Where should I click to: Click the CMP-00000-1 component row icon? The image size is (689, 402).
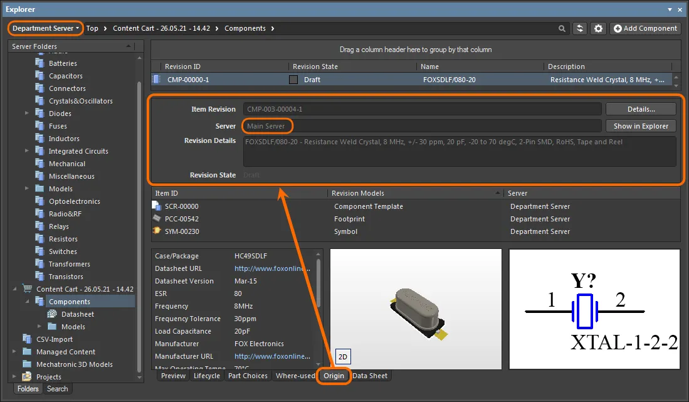click(157, 80)
